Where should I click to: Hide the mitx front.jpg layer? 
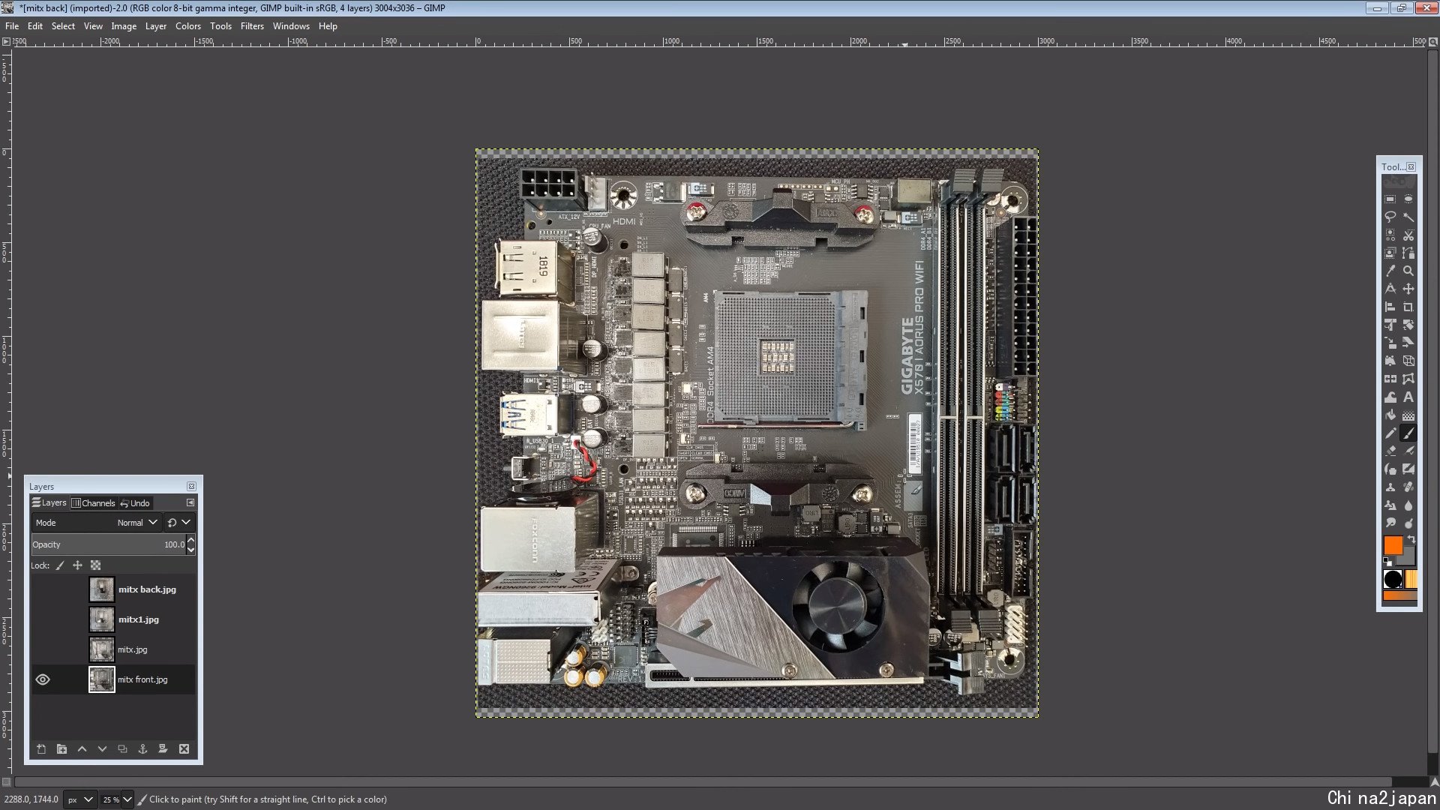[43, 679]
